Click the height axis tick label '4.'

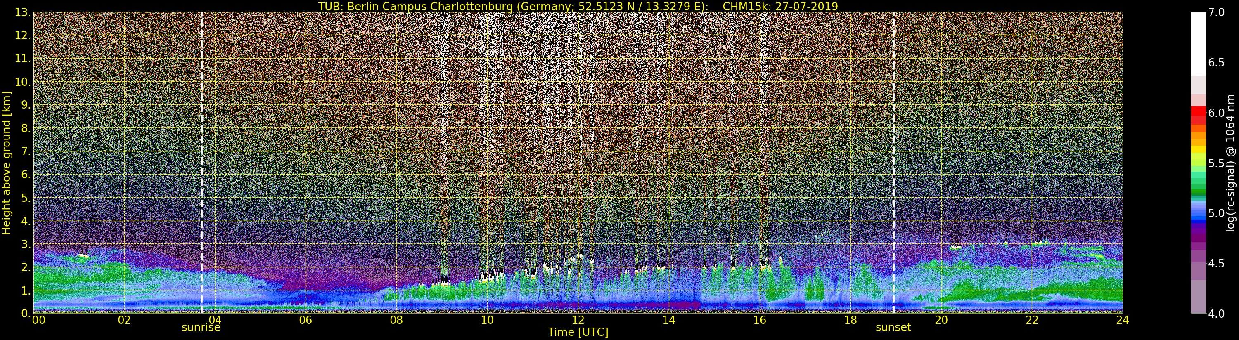[x=26, y=221]
